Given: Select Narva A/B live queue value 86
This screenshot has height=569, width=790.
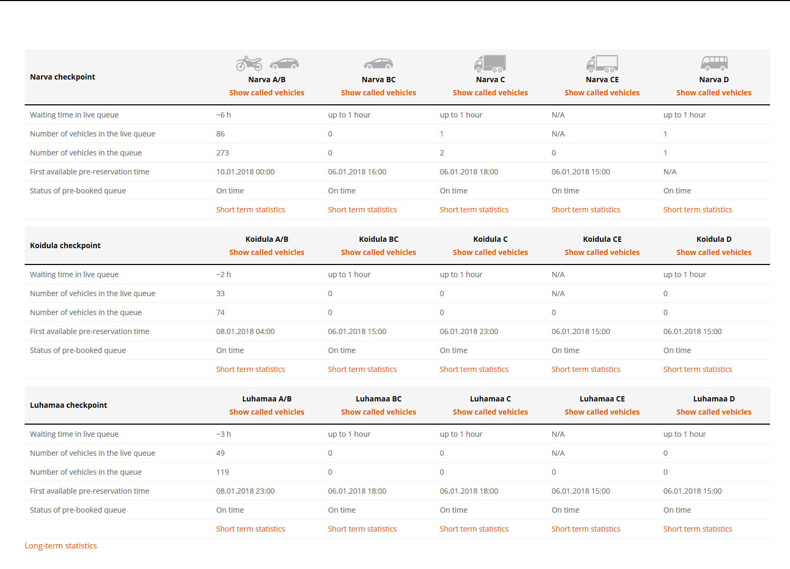Looking at the screenshot, I should coord(221,134).
